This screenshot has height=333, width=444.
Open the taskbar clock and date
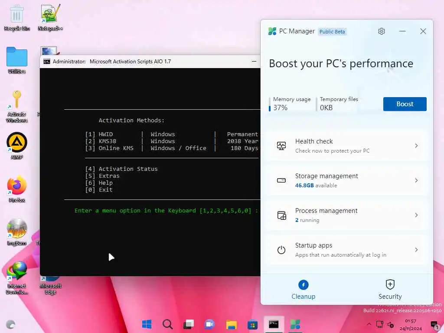point(410,324)
